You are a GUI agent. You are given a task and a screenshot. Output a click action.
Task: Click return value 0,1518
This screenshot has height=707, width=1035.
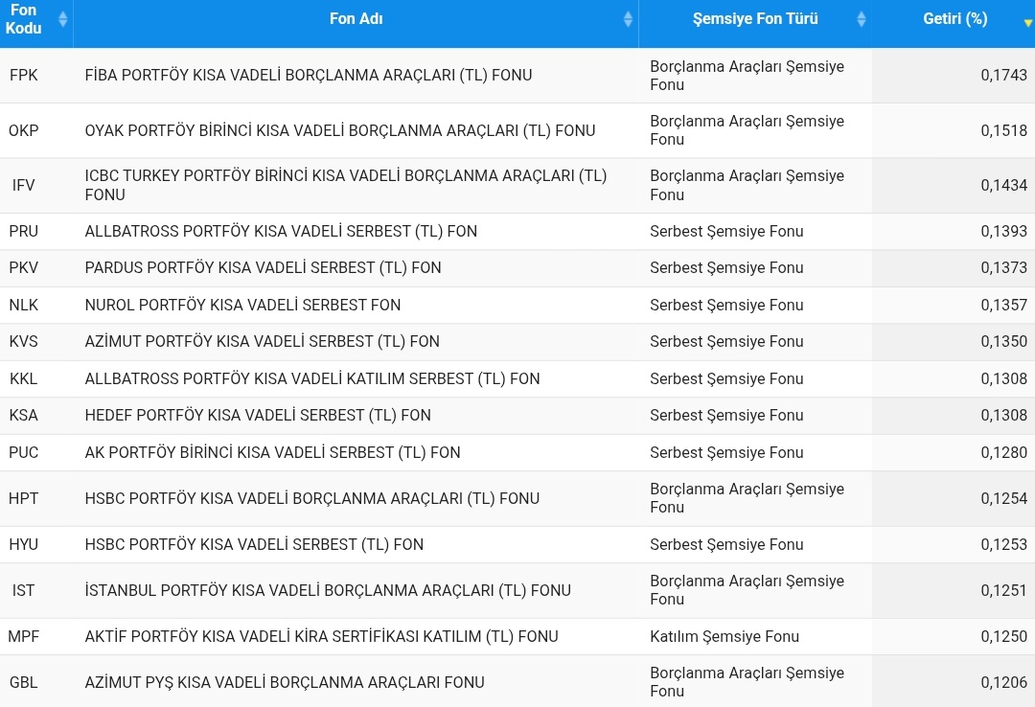tap(1004, 130)
